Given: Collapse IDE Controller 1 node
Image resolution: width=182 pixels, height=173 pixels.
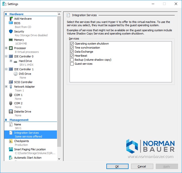Looking at the screenshot, I should click(x=6, y=69).
